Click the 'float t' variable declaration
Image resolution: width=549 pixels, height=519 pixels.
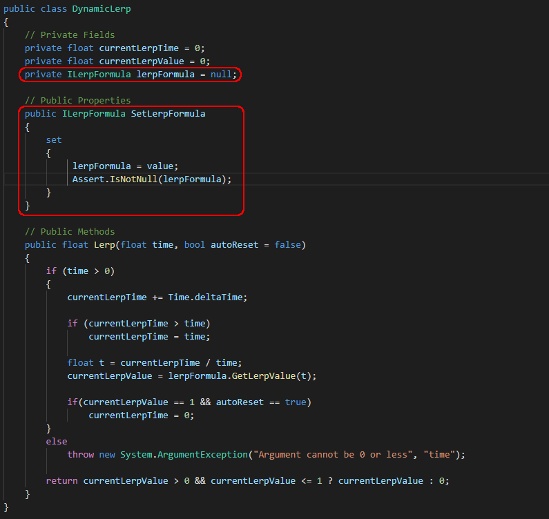point(86,363)
